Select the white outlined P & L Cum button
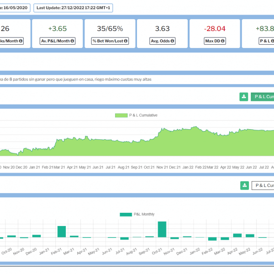 pyautogui.click(x=263, y=185)
